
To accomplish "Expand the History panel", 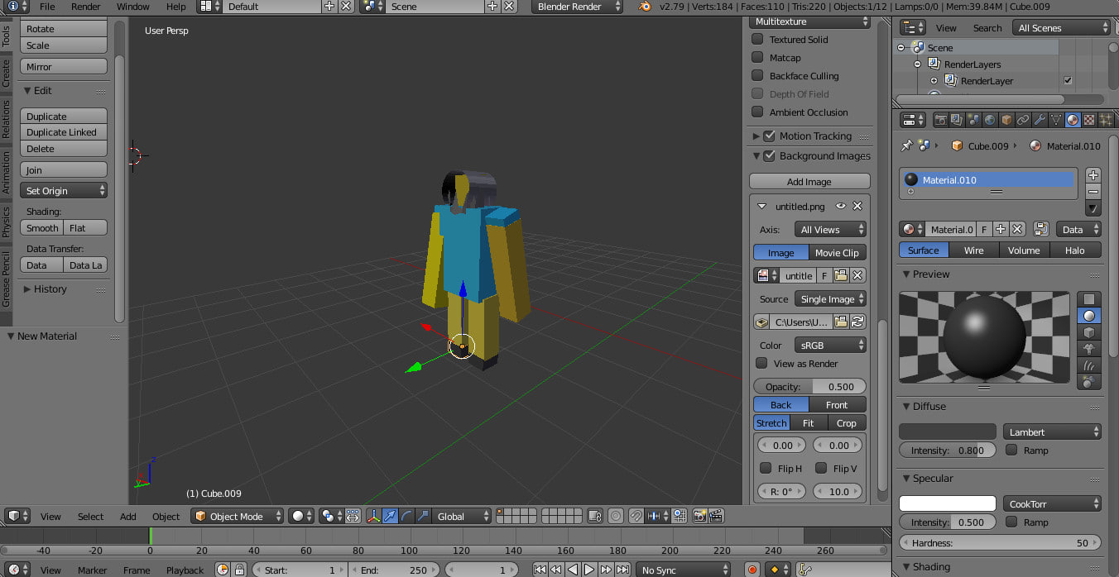I will point(50,289).
